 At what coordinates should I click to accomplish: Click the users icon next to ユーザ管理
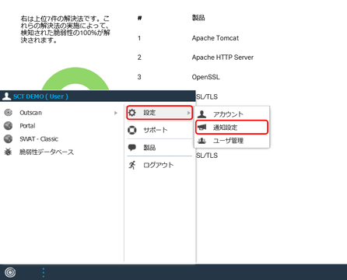(202, 141)
